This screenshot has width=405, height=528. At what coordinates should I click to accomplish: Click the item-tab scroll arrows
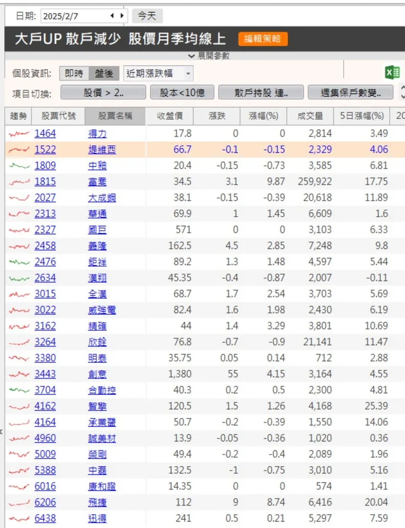point(402,92)
